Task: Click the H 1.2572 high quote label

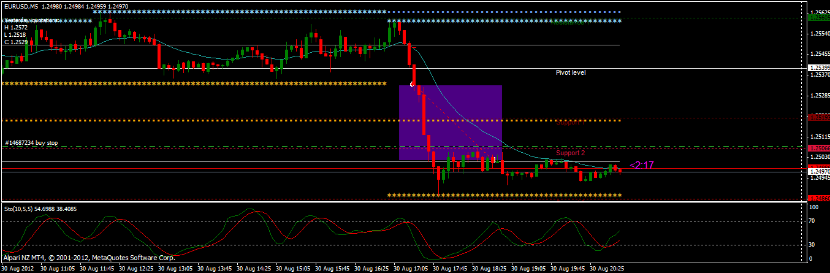Action: pos(15,28)
